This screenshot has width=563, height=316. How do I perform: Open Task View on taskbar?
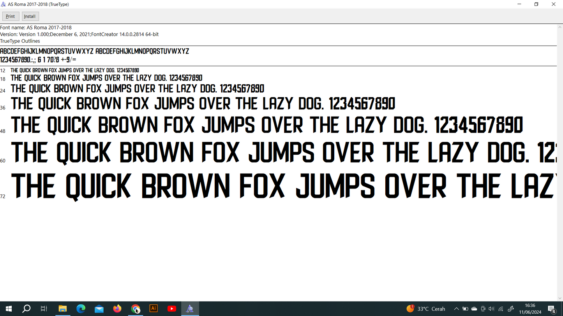[44, 309]
